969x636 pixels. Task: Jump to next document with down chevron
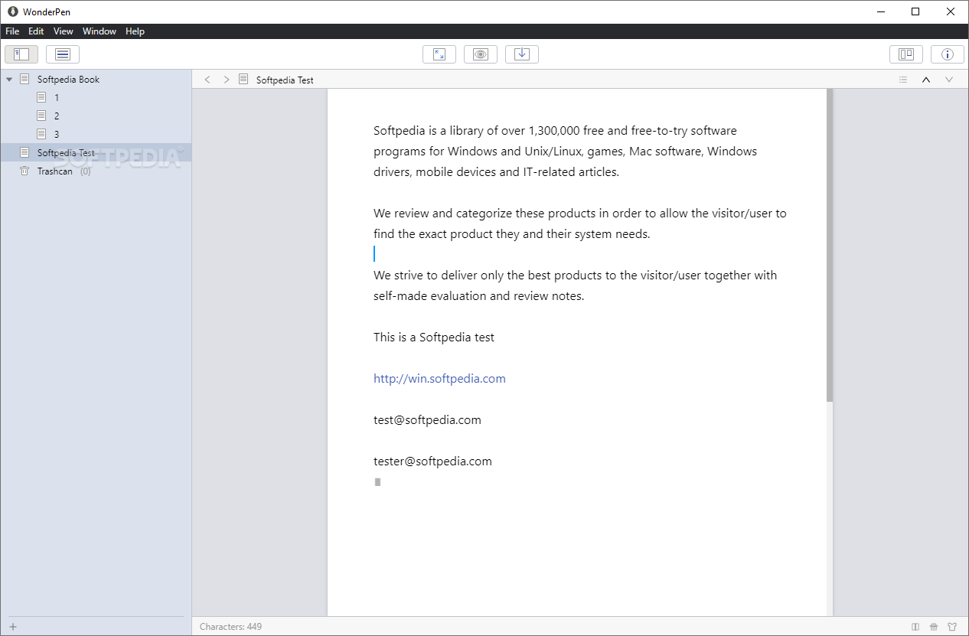[x=949, y=80]
